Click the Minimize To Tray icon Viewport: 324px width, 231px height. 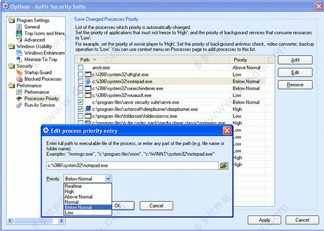point(19,59)
